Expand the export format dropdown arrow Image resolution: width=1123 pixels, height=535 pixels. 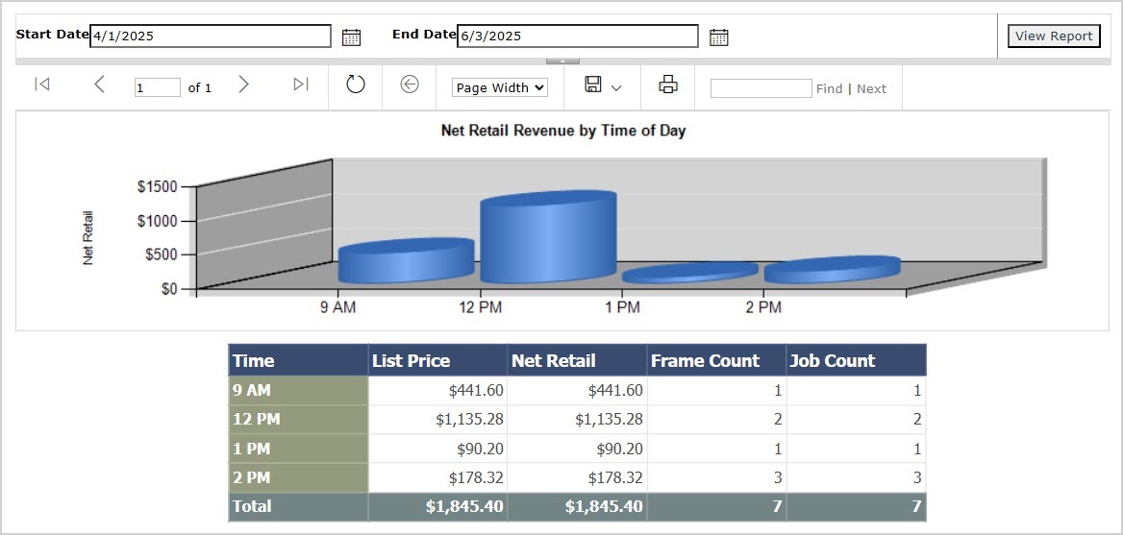pos(616,88)
